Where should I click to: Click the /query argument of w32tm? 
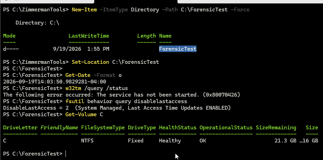tap(93, 88)
